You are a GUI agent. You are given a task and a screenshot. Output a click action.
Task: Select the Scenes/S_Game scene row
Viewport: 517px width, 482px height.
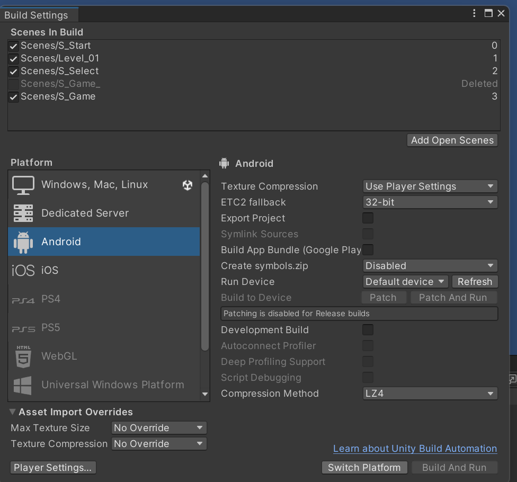click(x=254, y=96)
